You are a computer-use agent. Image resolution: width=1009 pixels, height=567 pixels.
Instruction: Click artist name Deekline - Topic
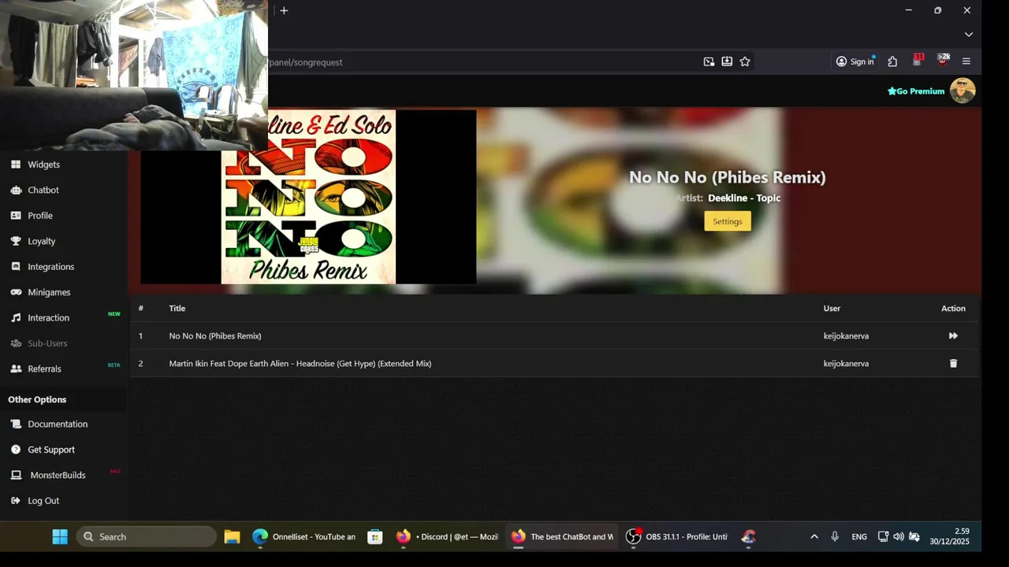pos(744,198)
